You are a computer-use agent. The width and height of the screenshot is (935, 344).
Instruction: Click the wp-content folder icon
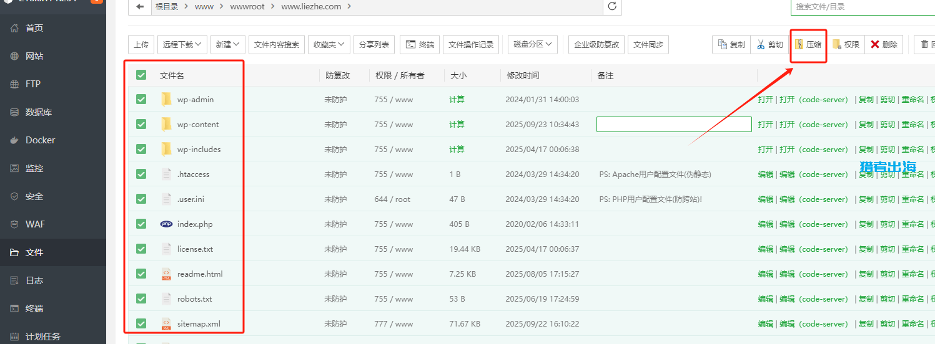pos(166,124)
